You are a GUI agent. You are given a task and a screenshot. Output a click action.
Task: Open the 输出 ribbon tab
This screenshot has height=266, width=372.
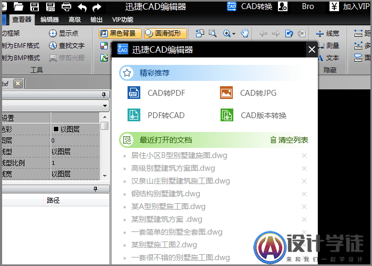point(96,20)
